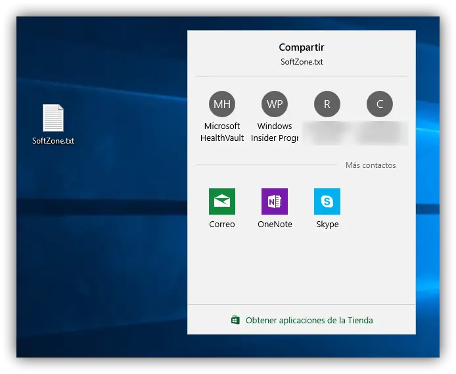The height and width of the screenshot is (374, 456).
Task: Click the Correo label
Action: click(x=222, y=224)
